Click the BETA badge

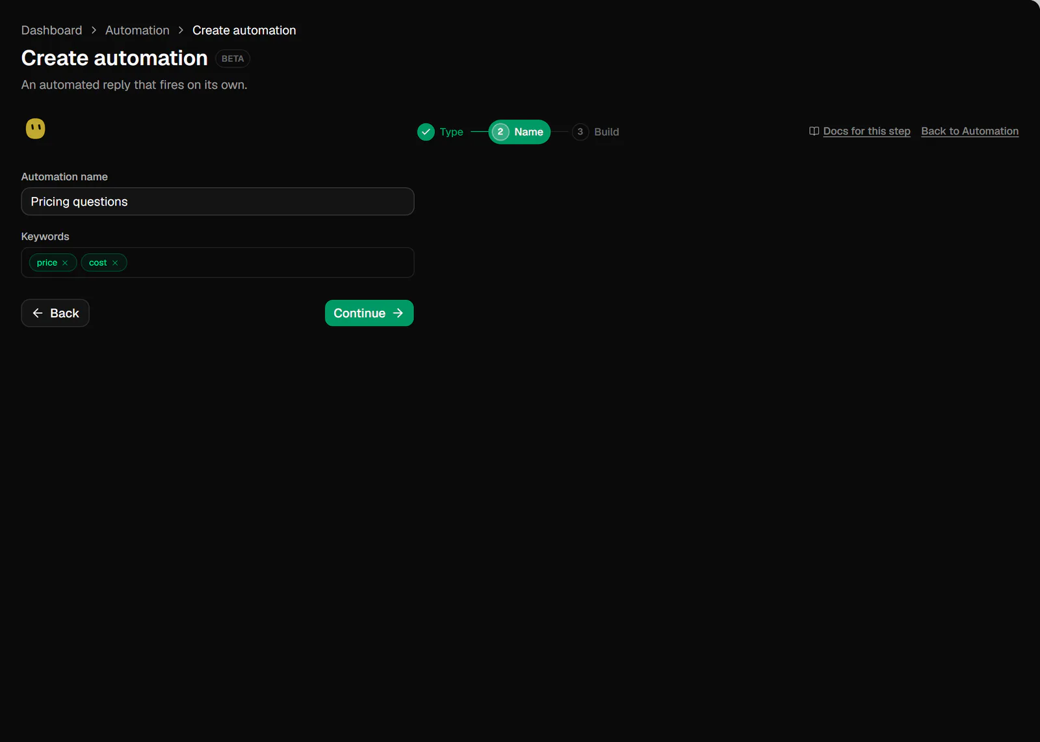point(233,59)
